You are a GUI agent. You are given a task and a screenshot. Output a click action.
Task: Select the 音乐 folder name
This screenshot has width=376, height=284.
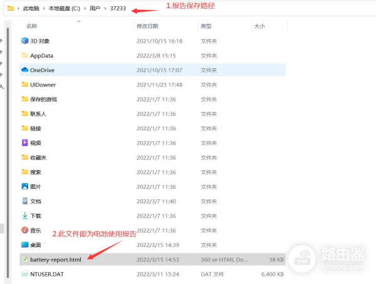(36, 230)
